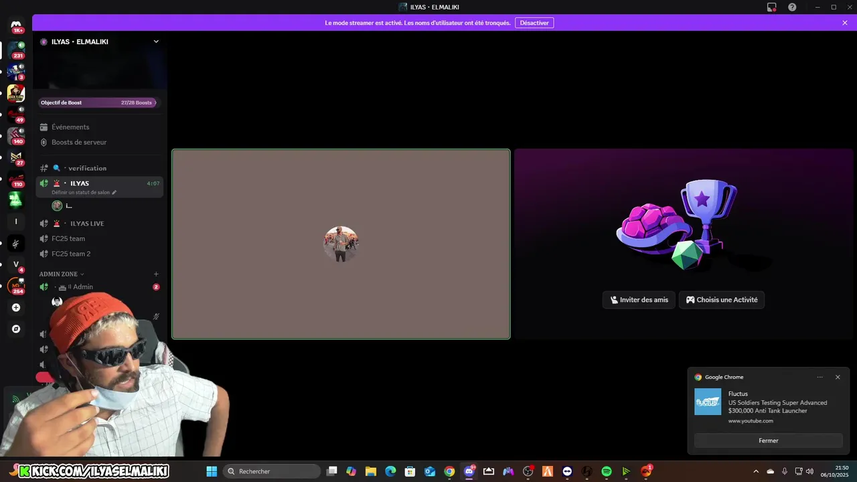Image resolution: width=857 pixels, height=482 pixels.
Task: Click Fermer on Chrome notification
Action: tap(769, 440)
